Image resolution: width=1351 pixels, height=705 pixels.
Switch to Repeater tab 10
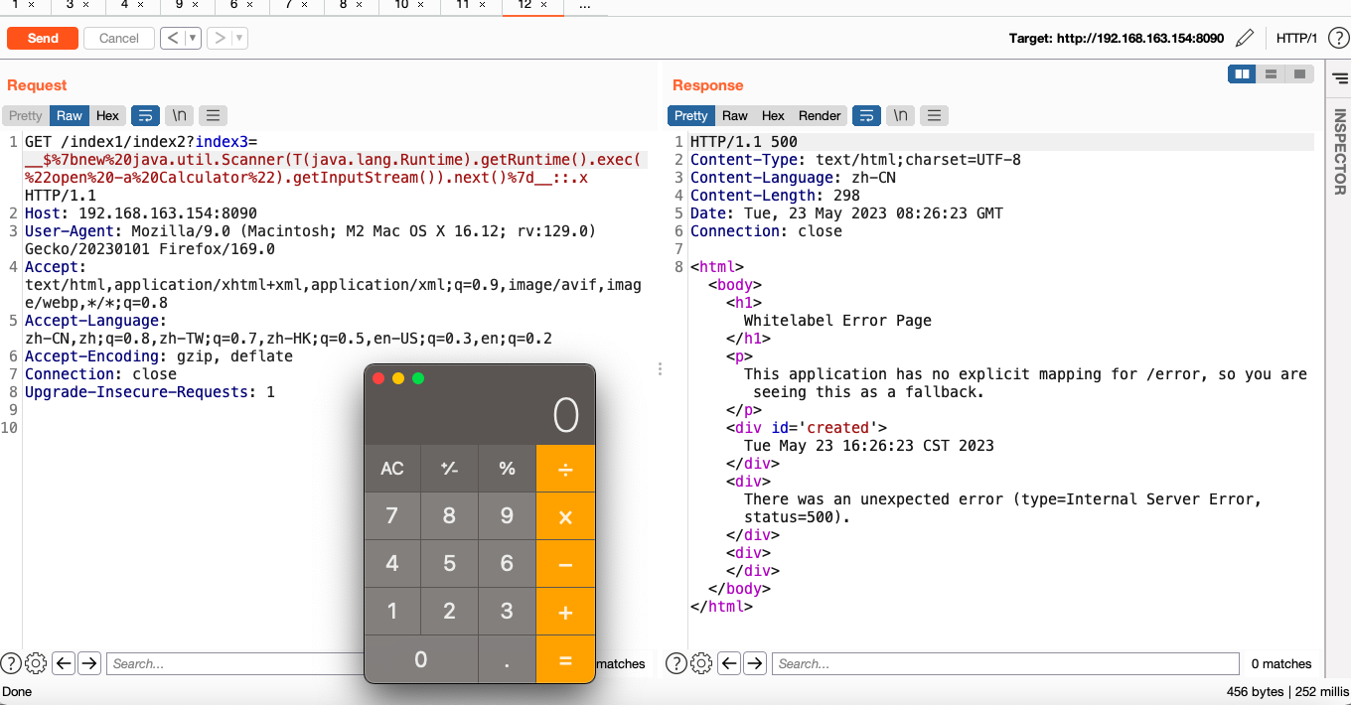click(x=407, y=6)
